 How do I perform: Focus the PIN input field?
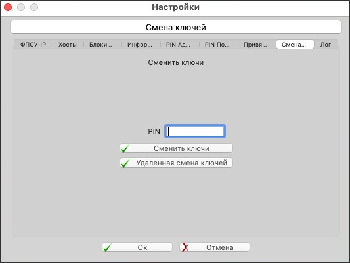point(195,131)
